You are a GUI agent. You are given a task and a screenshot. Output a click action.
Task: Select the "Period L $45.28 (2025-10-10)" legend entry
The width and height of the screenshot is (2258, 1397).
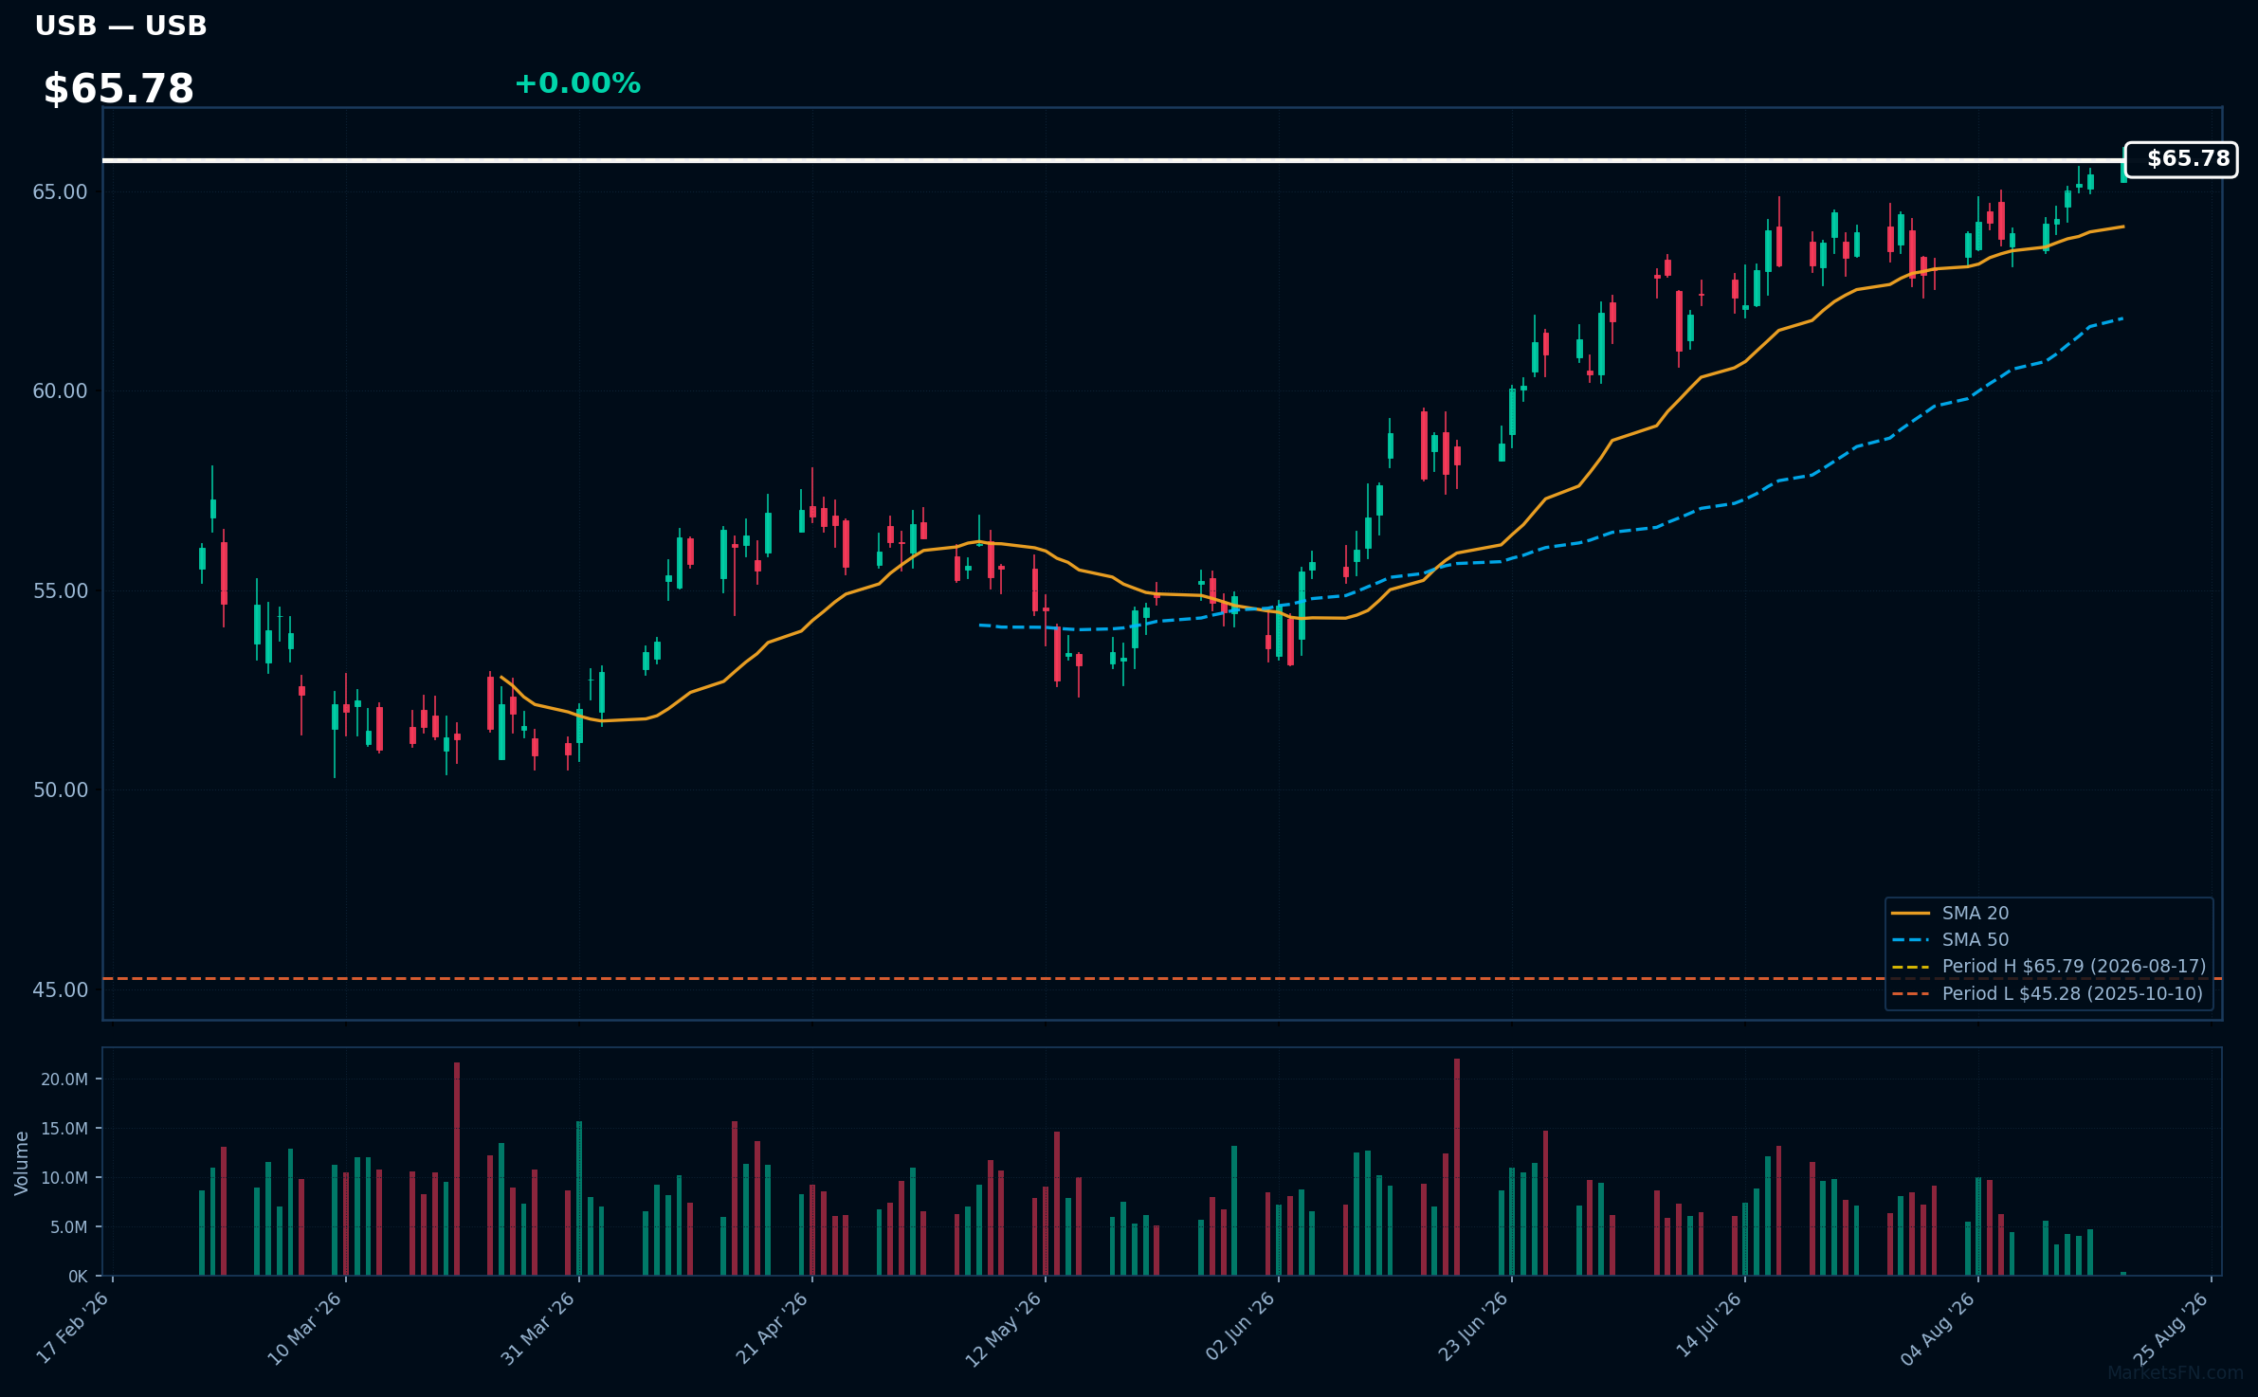[2072, 993]
